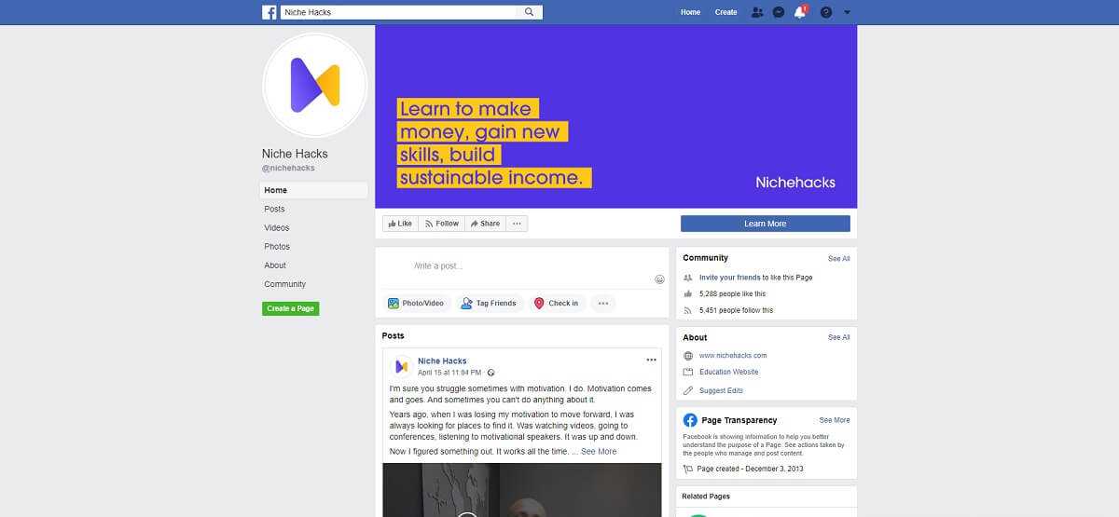Image resolution: width=1119 pixels, height=517 pixels.
Task: Click the Facebook logo icon
Action: pos(269,12)
